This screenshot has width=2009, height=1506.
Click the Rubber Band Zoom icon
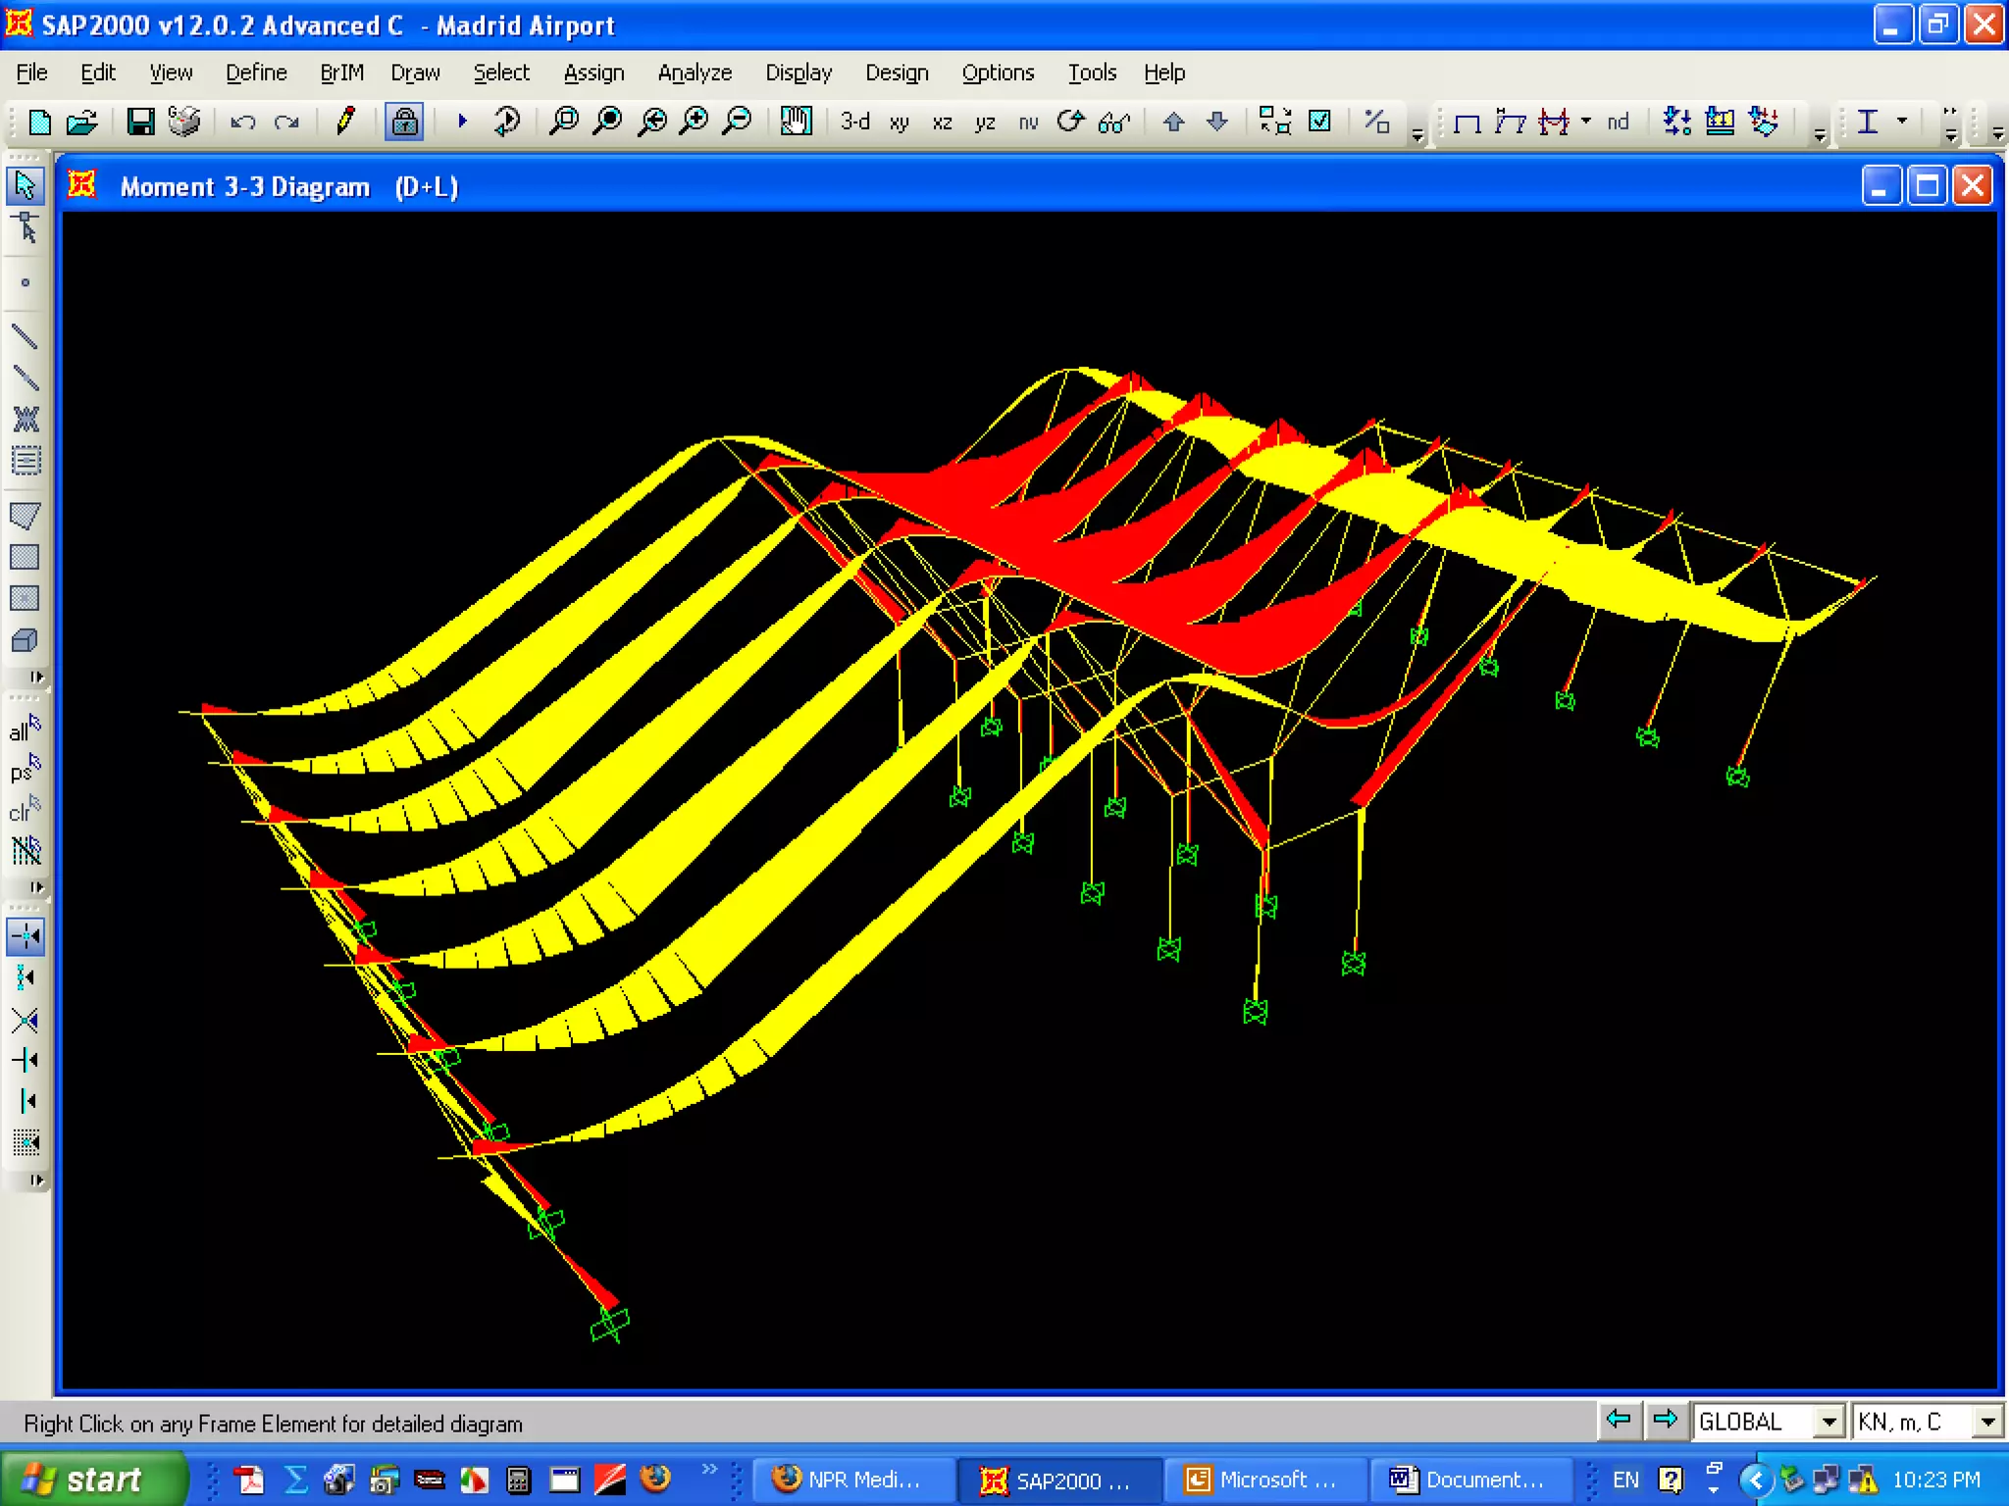click(x=564, y=122)
